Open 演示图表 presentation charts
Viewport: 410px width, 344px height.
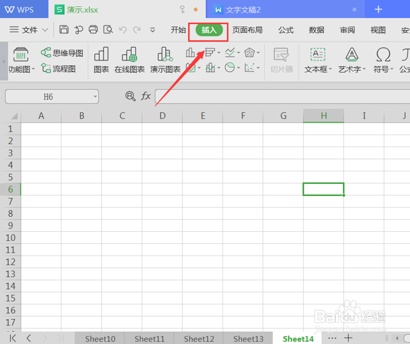point(165,60)
